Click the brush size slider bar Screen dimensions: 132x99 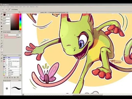(10, 35)
